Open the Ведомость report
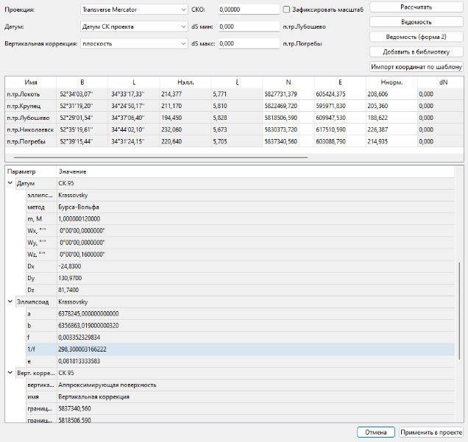 [416, 22]
